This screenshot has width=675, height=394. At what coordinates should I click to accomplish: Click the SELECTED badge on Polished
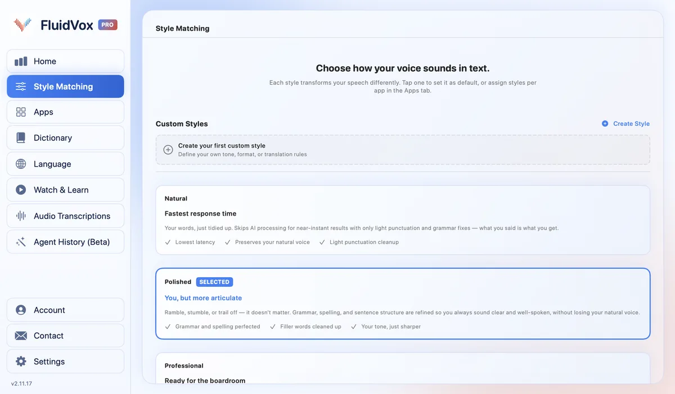214,282
